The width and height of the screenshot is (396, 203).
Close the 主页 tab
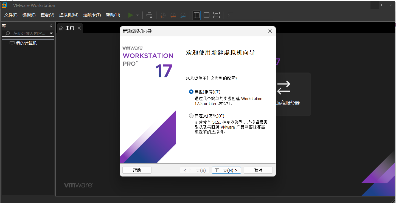[79, 28]
